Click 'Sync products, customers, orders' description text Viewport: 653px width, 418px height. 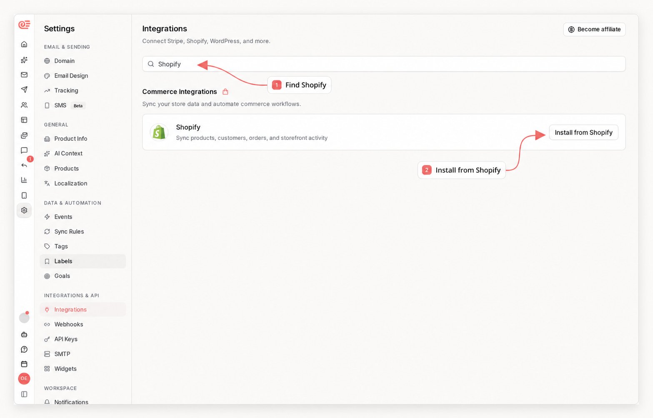pyautogui.click(x=252, y=138)
